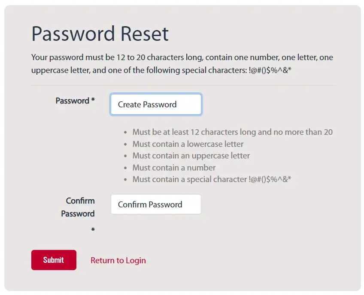Viewport: 364px width, 295px height.
Task: Click into the Confirm Password input field
Action: point(156,204)
